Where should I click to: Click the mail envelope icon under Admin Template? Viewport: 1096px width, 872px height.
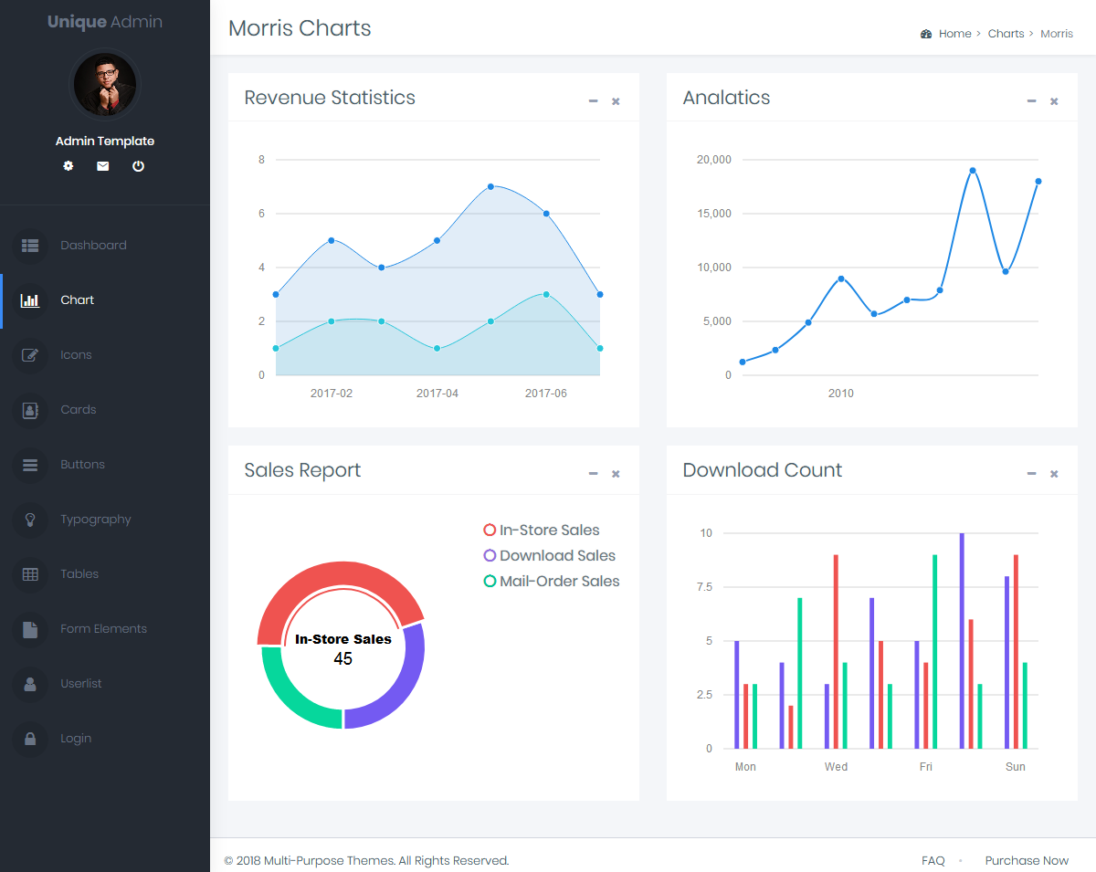point(102,166)
